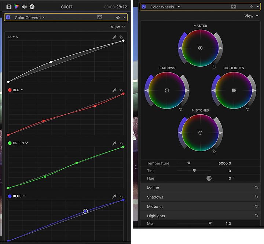Select the Blue curve eyedropper

tap(114, 196)
